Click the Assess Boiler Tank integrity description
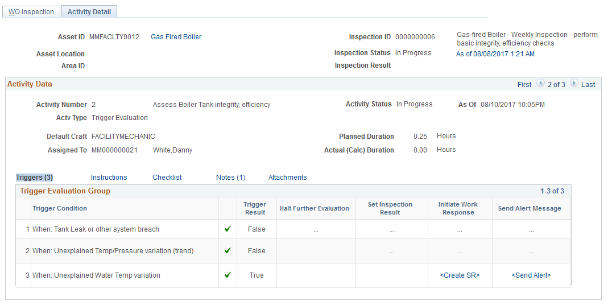This screenshot has width=612, height=305. pos(212,105)
